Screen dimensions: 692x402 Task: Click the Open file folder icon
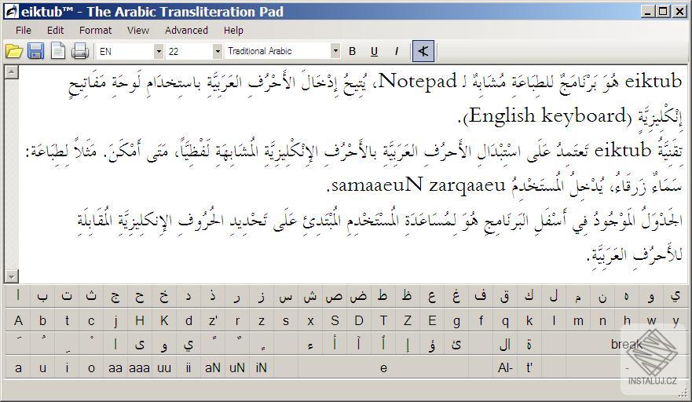[13, 51]
